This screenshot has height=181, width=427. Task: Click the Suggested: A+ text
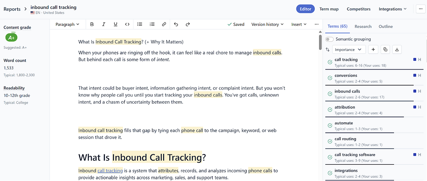15,47
